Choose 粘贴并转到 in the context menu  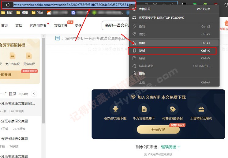174,66
